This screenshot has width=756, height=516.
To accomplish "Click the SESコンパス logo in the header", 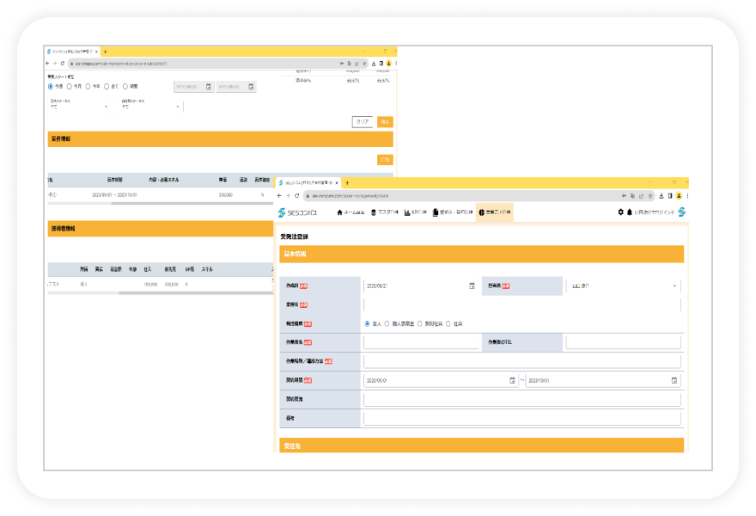I will (297, 212).
